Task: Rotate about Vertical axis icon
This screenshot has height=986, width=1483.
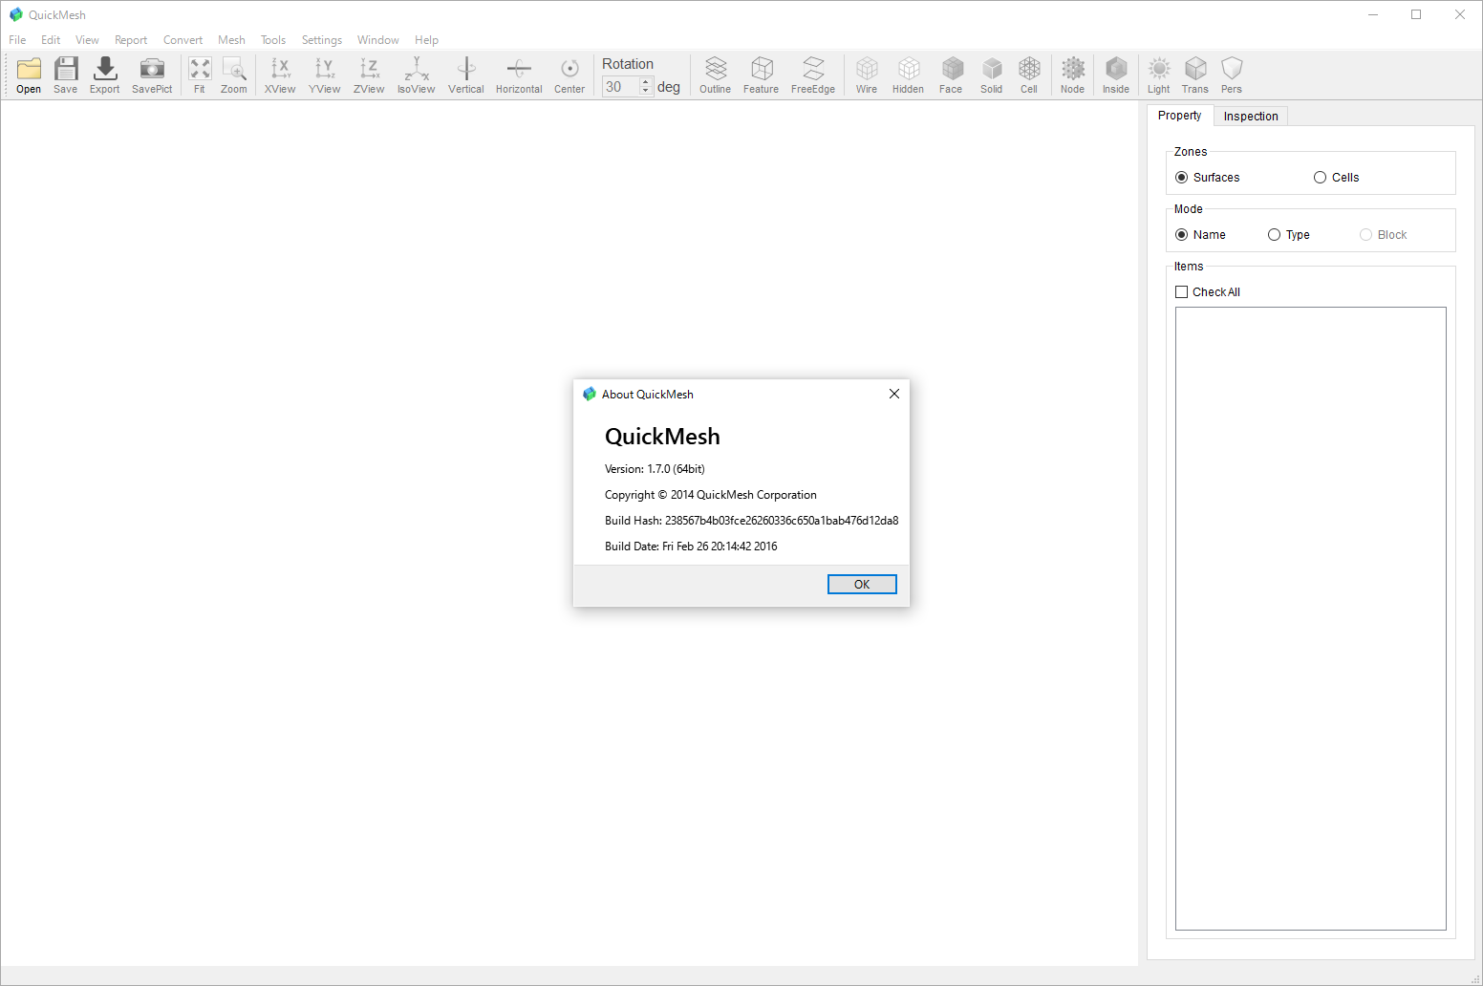Action: point(466,75)
